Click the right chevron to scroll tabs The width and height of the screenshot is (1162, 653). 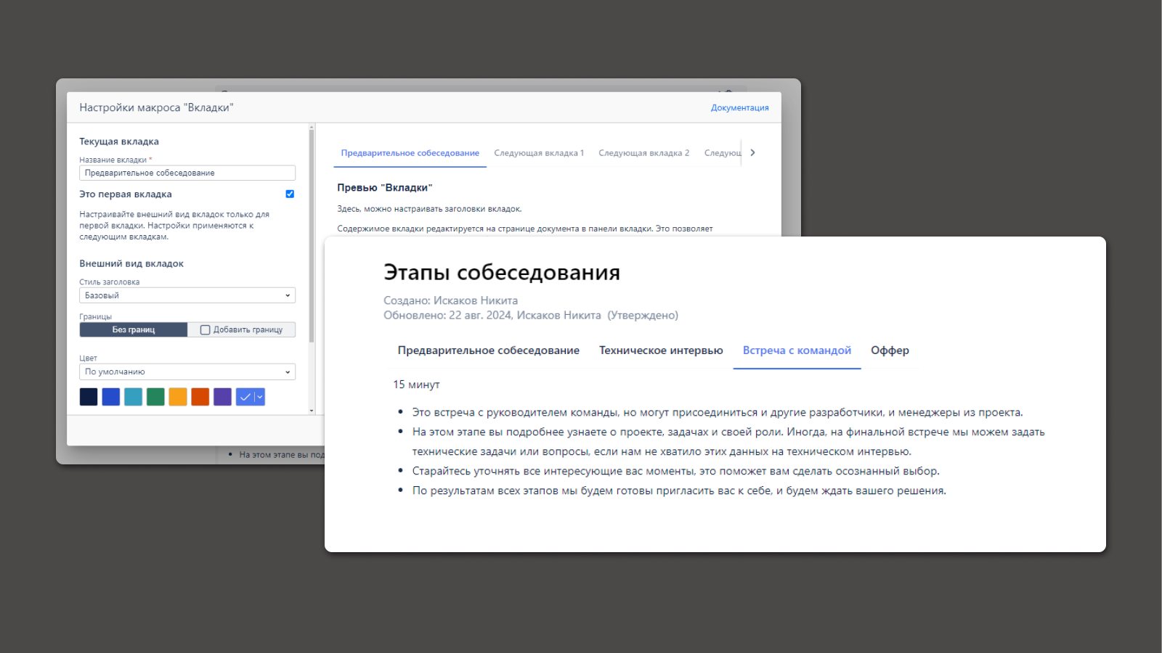point(752,152)
